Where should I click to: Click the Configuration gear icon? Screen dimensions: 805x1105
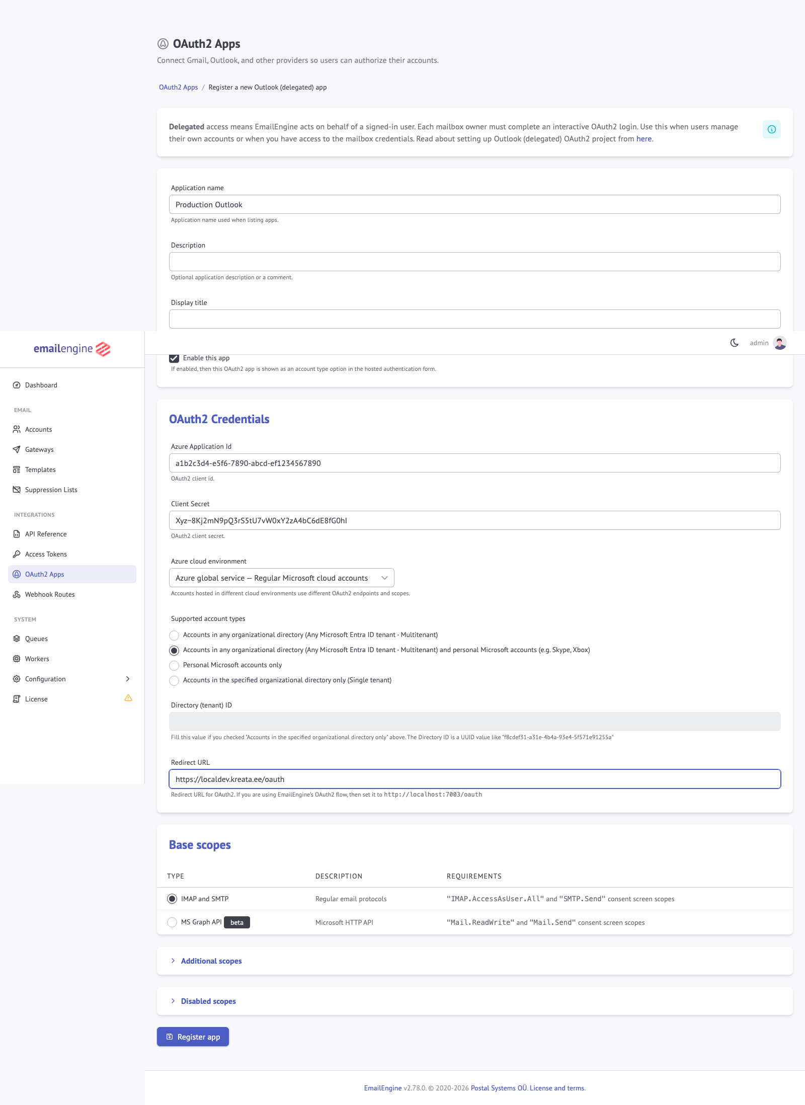click(x=17, y=679)
